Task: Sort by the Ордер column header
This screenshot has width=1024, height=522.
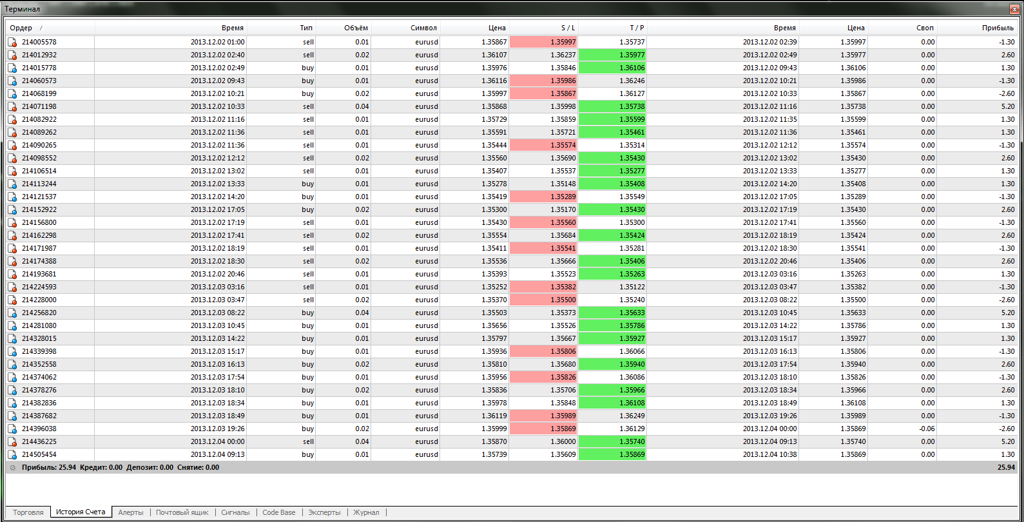Action: coord(50,28)
